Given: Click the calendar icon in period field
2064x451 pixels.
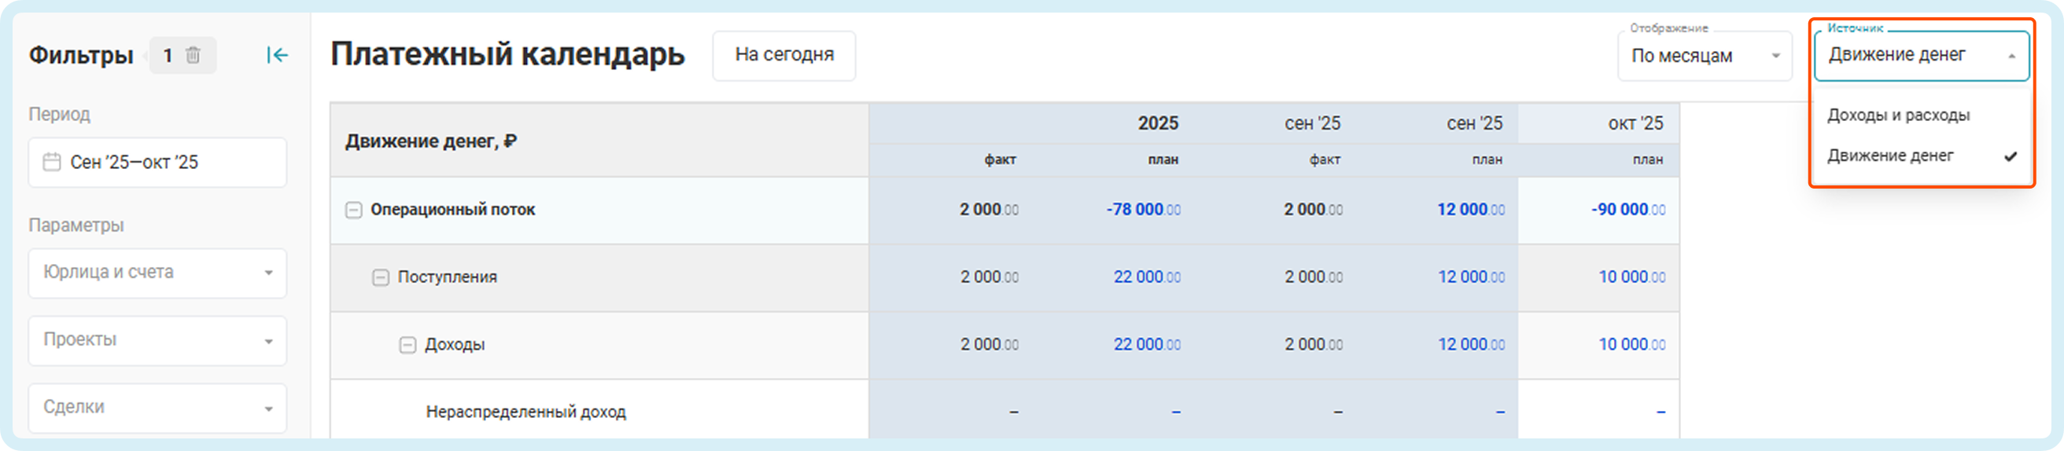Looking at the screenshot, I should [52, 163].
